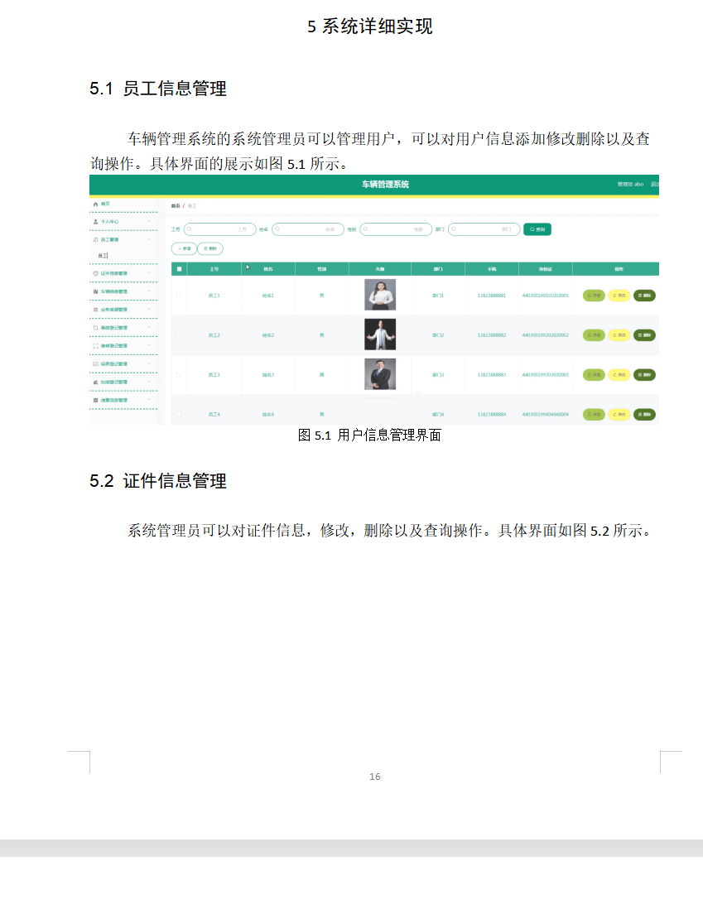
Task: Click the 员工管理 staff management icon
Action: tap(96, 240)
